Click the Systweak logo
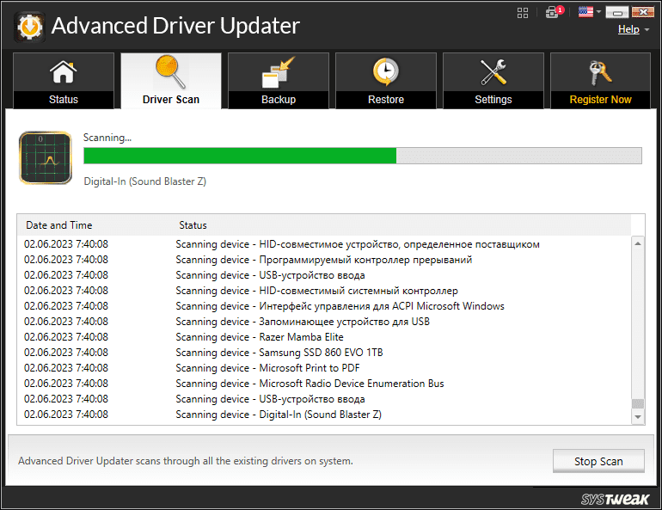Viewport: 662px width, 510px height. pyautogui.click(x=615, y=499)
